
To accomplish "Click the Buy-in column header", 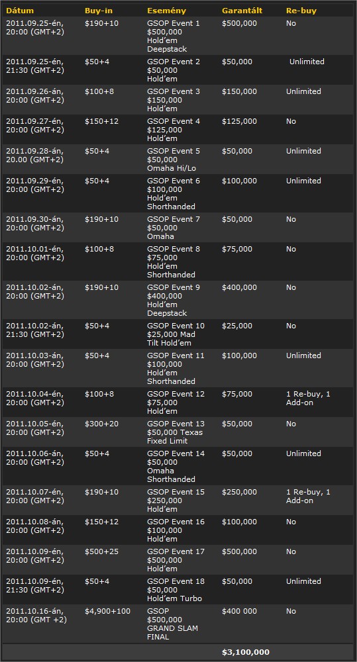I will pyautogui.click(x=99, y=11).
